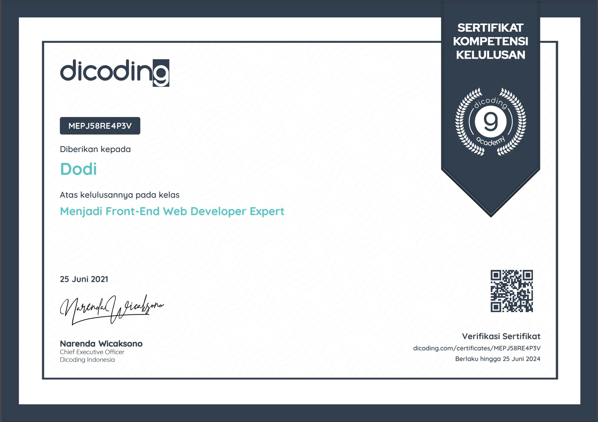Select the recipient name 'Dodi'
The width and height of the screenshot is (598, 422).
pos(78,169)
